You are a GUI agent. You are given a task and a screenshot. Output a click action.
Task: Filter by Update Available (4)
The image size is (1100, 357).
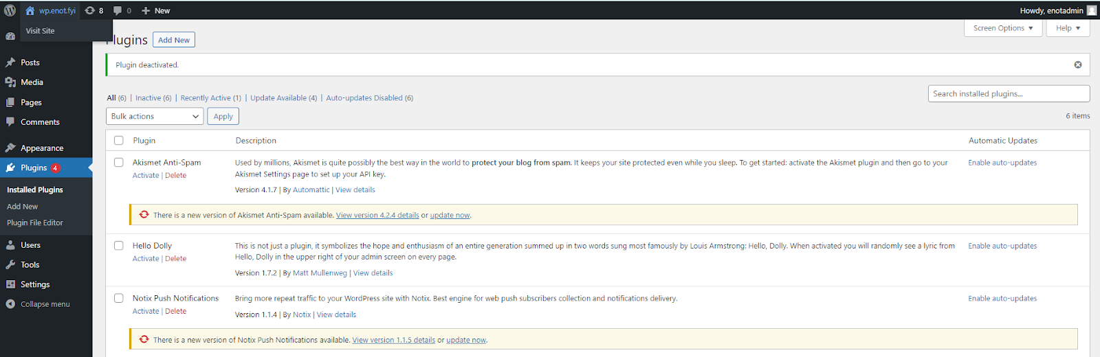tap(284, 98)
